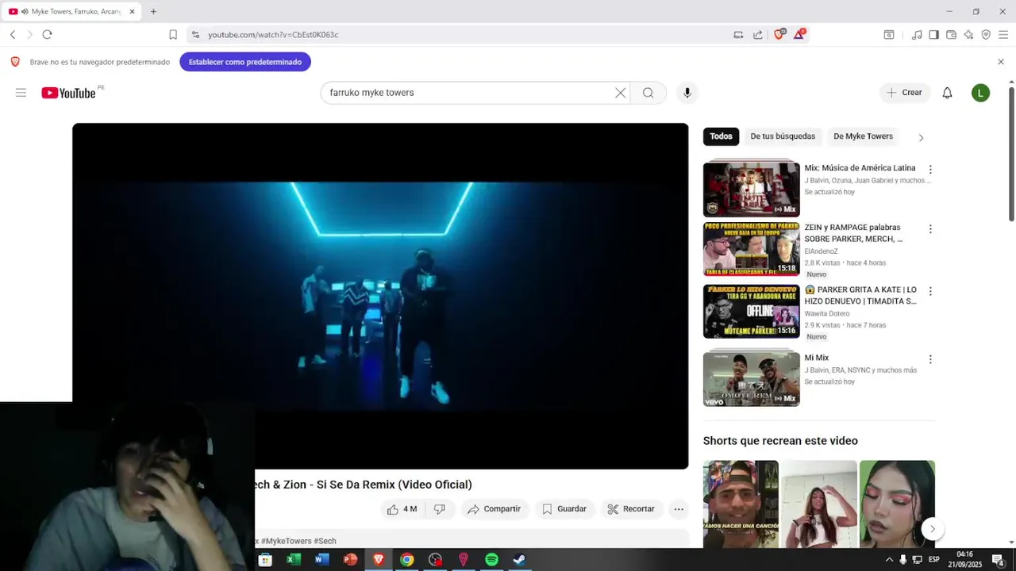
Task: Open the Windows notification center
Action: pos(998,560)
